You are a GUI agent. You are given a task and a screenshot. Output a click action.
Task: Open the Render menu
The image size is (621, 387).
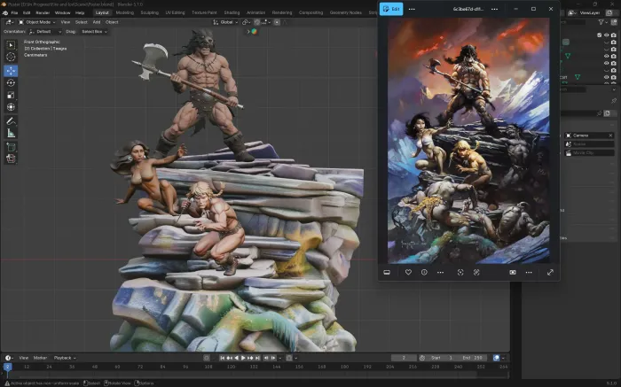(x=43, y=12)
